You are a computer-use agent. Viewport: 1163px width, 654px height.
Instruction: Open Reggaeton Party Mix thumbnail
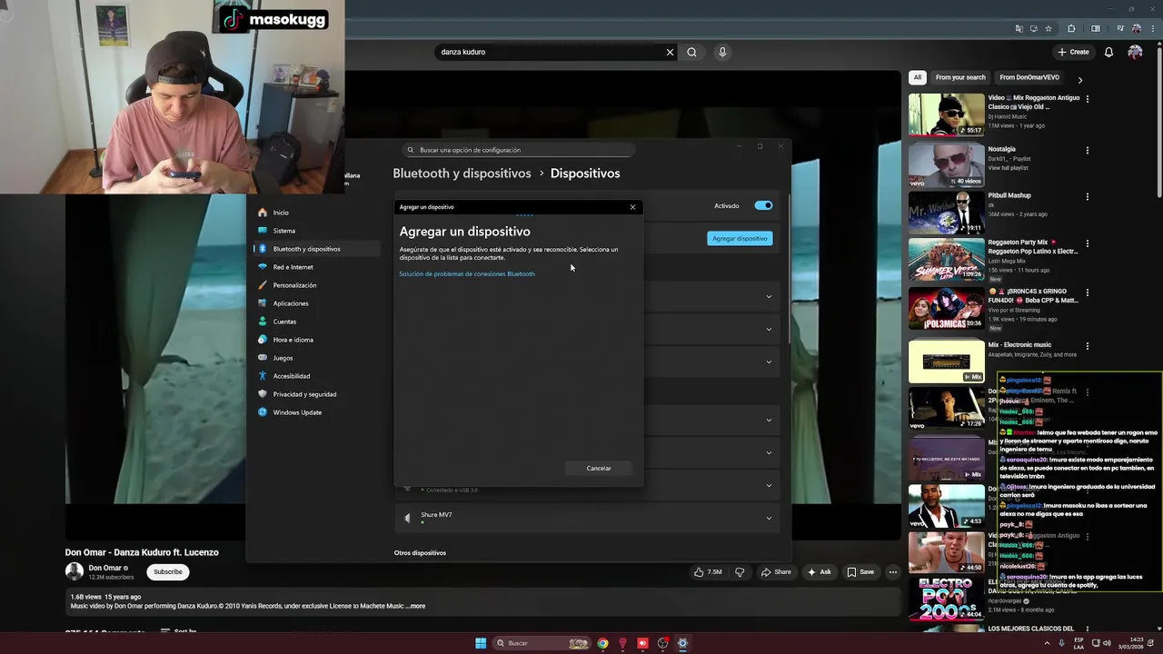946,259
